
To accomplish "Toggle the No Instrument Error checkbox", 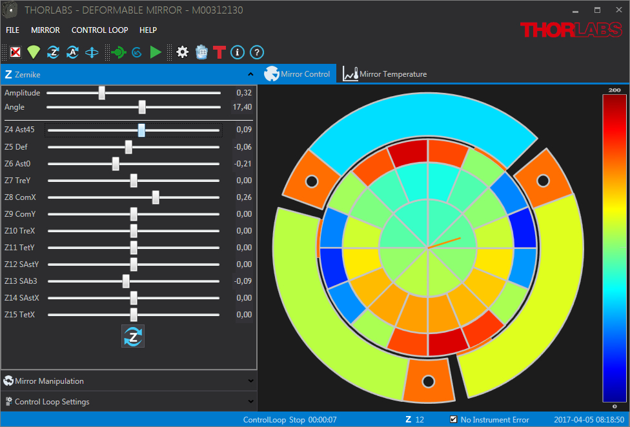I will 453,419.
